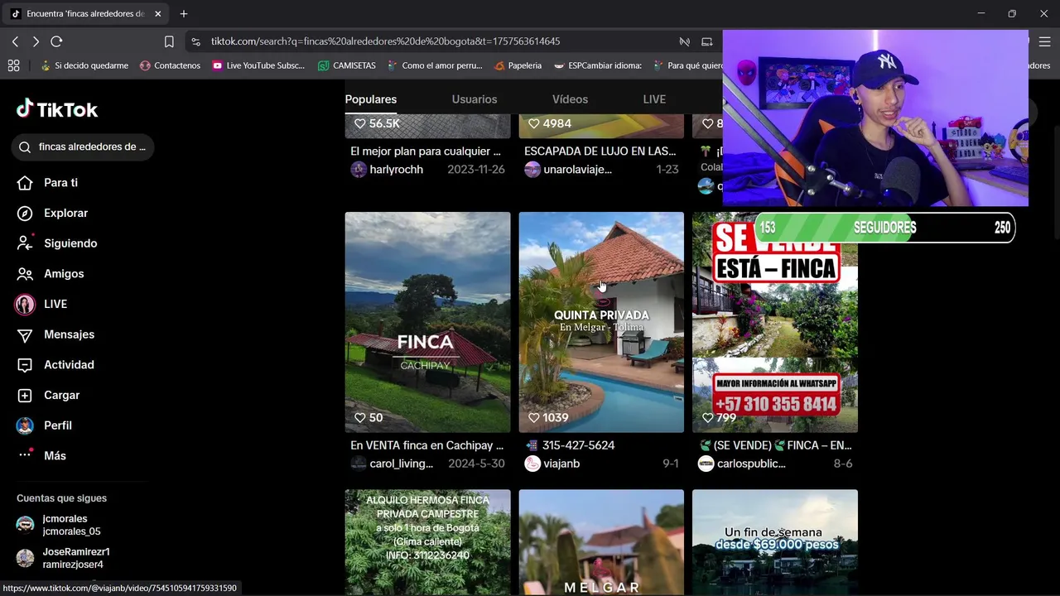Open Como el amor perru bookmark

[x=436, y=65]
